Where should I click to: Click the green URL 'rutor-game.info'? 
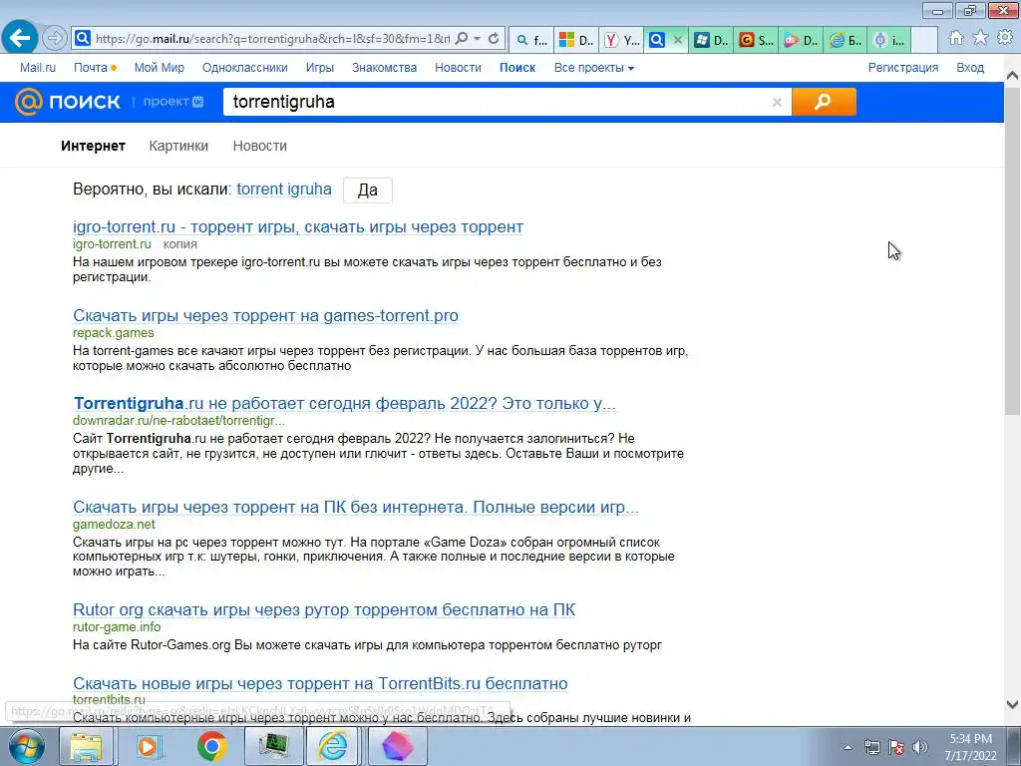(117, 627)
